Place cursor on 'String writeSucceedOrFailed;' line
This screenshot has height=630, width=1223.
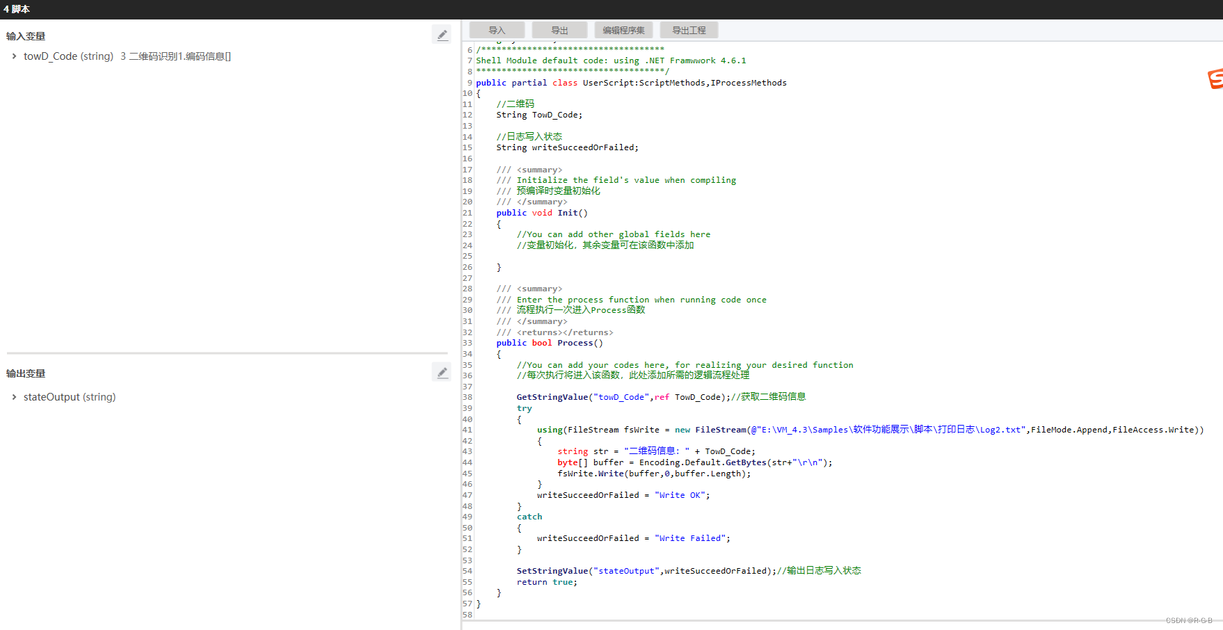coord(567,147)
